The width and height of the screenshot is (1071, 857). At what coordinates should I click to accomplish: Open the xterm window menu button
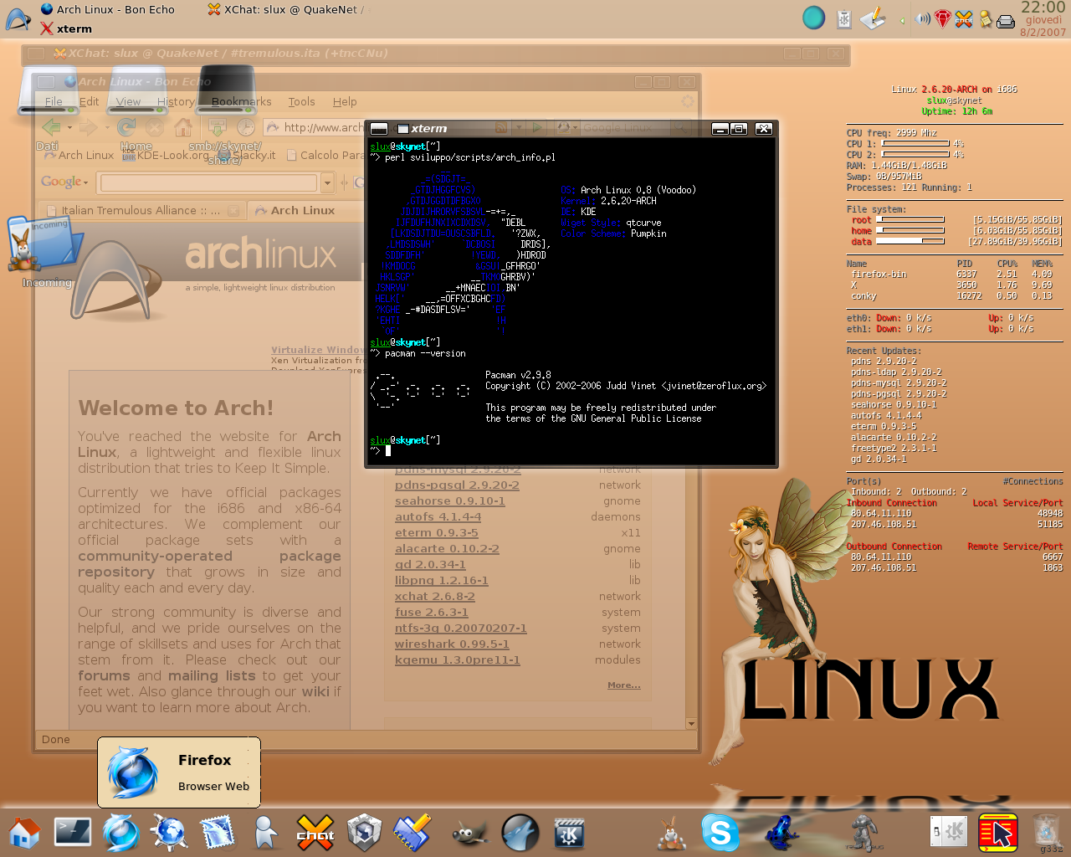(x=379, y=128)
